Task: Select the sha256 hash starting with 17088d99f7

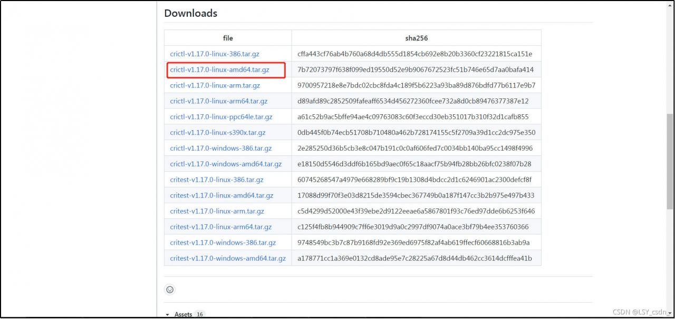Action: [x=416, y=195]
